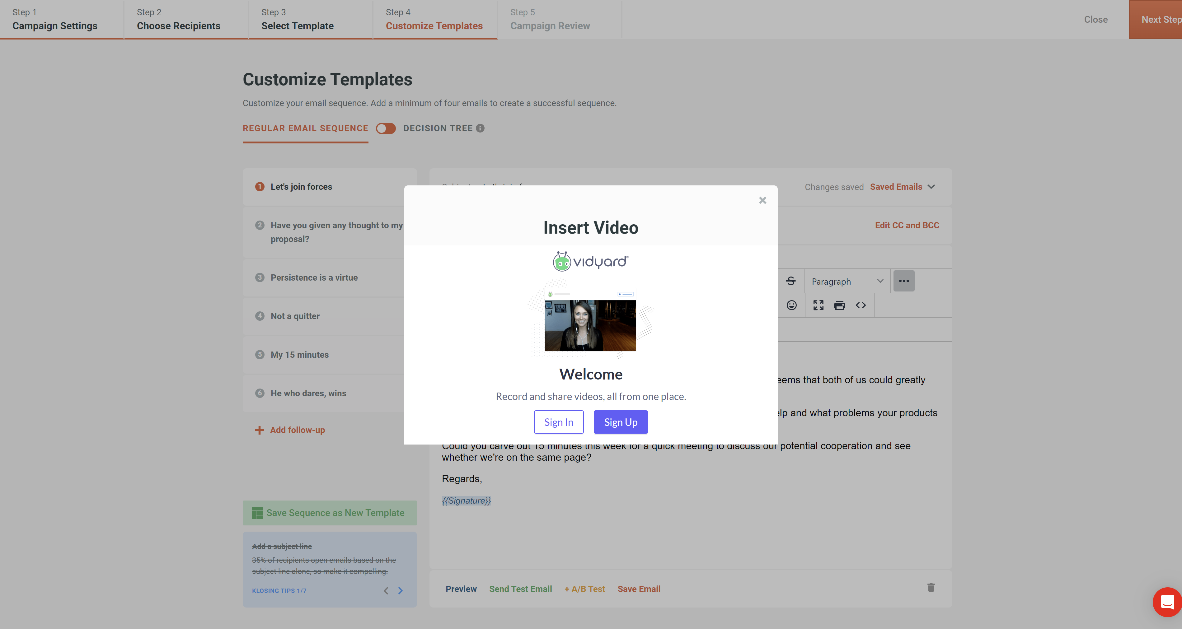Click the Next Step button
1182x629 pixels.
click(x=1155, y=19)
